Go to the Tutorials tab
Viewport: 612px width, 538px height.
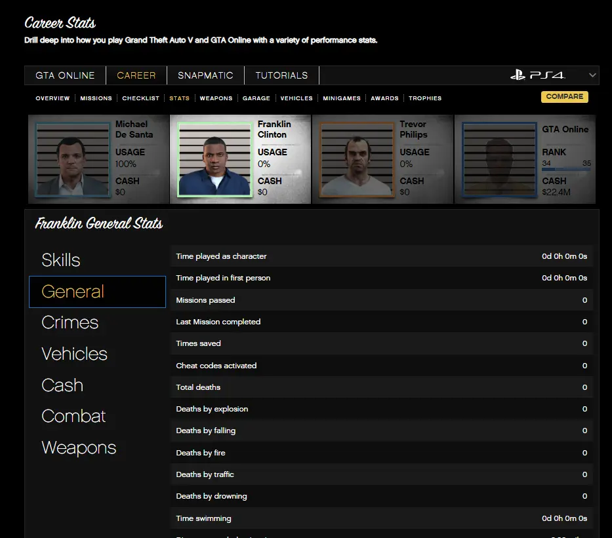[x=281, y=75]
